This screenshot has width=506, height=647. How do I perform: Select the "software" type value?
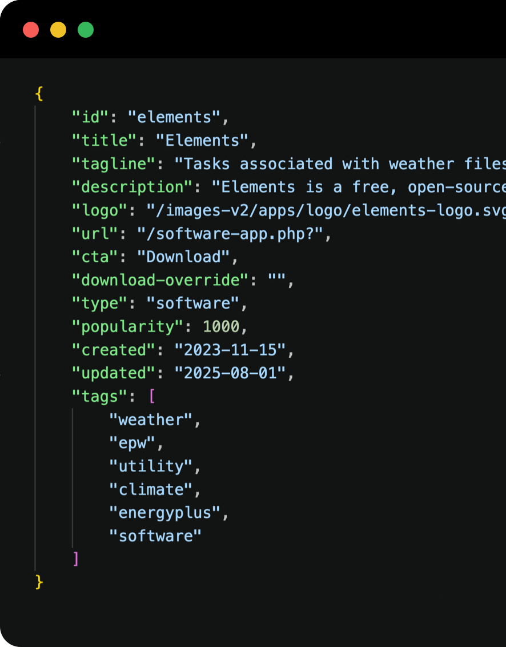192,303
